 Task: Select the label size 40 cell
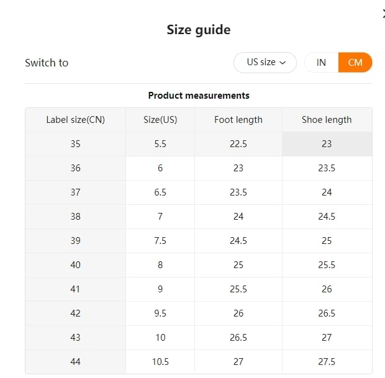75,265
